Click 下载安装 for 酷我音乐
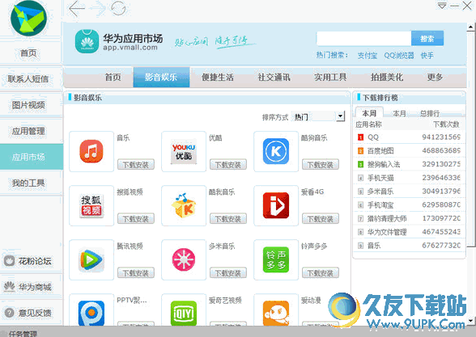Image resolution: width=476 pixels, height=337 pixels. (x=228, y=219)
